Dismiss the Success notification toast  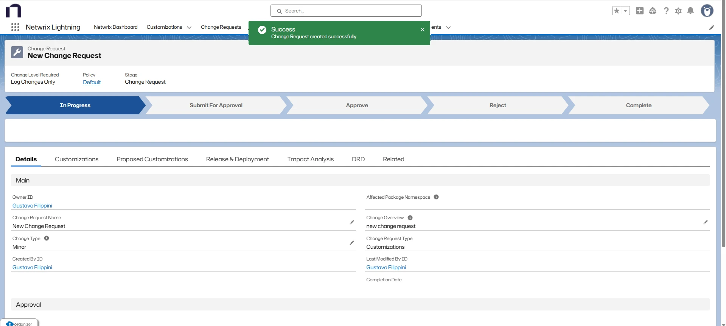pos(423,30)
